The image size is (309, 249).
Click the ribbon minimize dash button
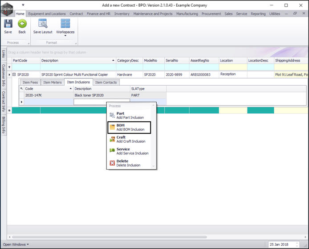286,14
